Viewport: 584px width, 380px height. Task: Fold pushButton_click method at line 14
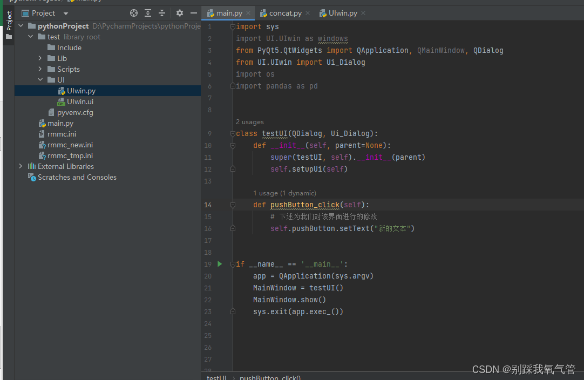coord(233,205)
